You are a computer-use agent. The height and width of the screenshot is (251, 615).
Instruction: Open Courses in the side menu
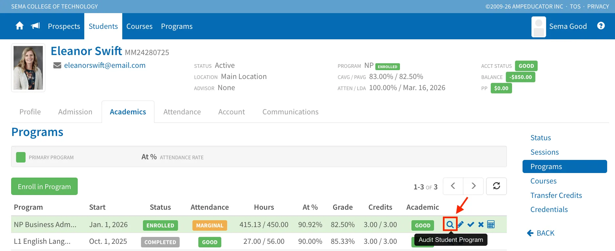[x=544, y=181]
